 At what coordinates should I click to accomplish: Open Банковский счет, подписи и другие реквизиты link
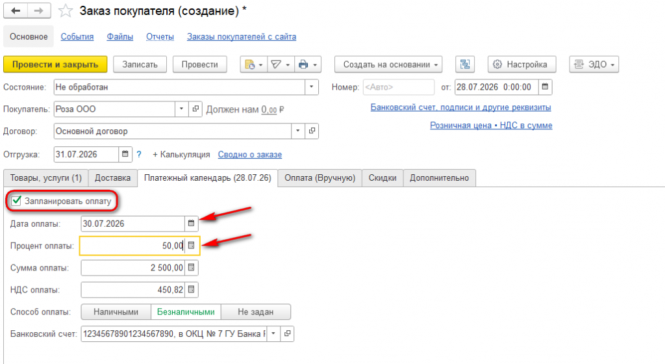click(x=461, y=107)
